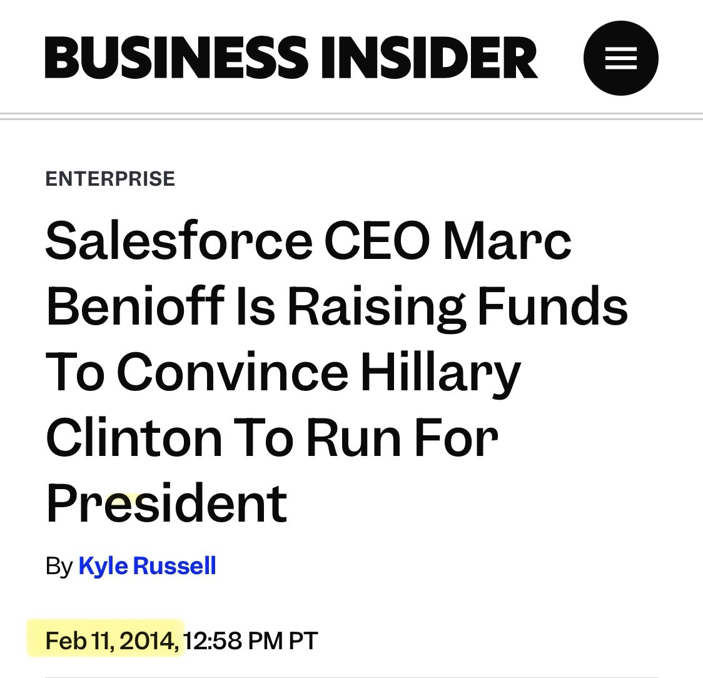
Task: Click the name "Clinton" in the headline
Action: click(134, 438)
